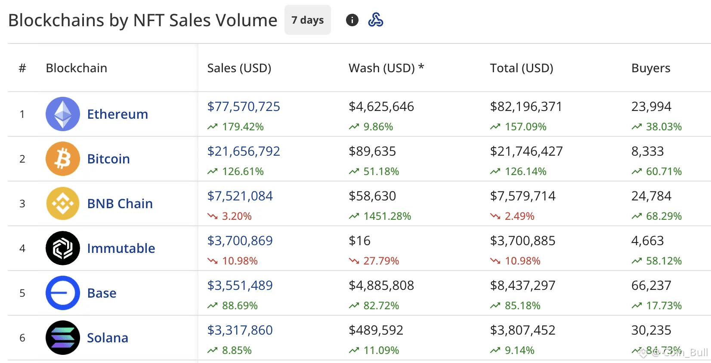Sort by Buyers column header
Screen dimensions: 711x363
coord(651,68)
